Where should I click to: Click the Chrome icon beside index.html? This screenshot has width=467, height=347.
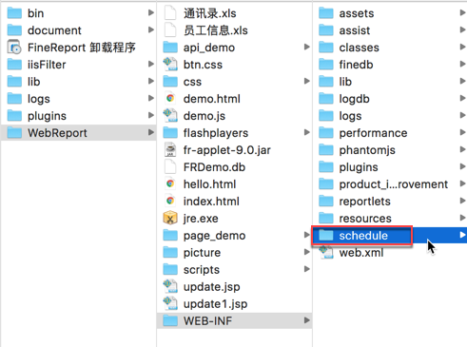tap(170, 202)
